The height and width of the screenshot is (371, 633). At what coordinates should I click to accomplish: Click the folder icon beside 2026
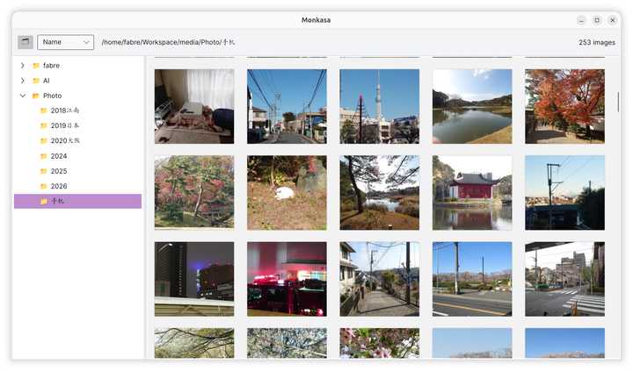(x=44, y=186)
